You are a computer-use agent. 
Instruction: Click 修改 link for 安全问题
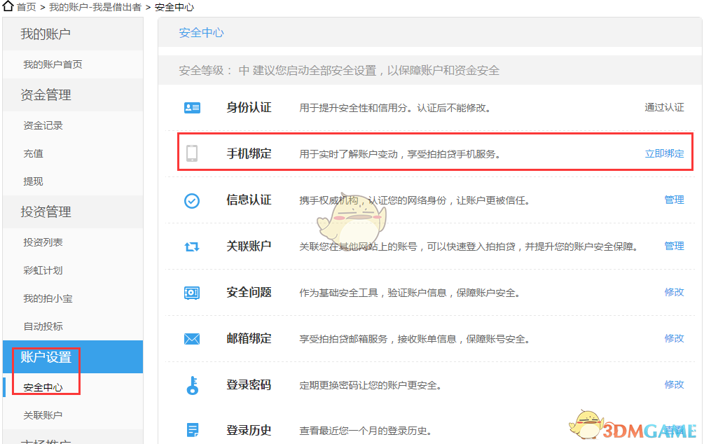[x=675, y=292]
